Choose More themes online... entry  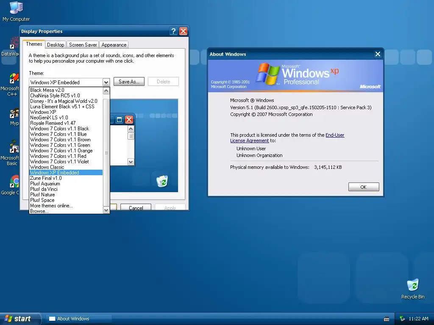[x=66, y=206]
